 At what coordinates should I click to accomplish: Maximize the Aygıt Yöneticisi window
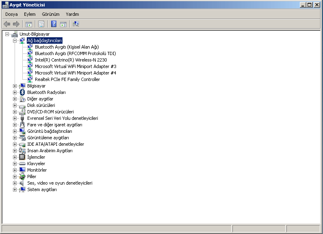pos(309,5)
